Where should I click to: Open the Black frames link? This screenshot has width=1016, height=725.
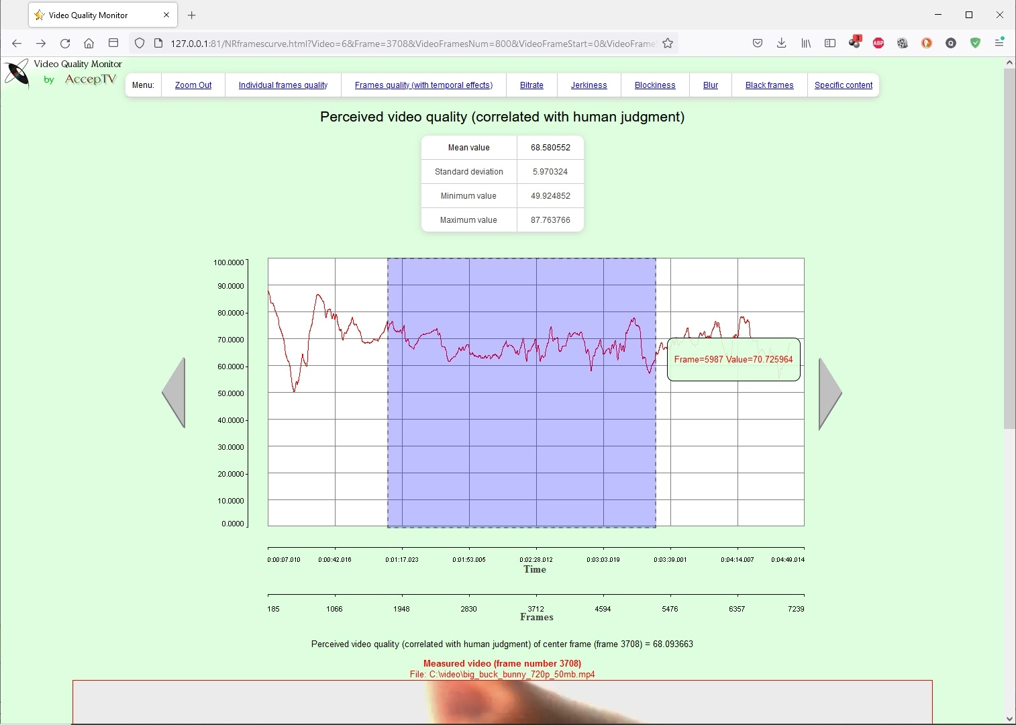click(x=769, y=85)
